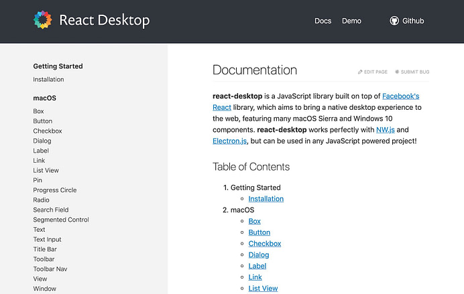Select Pin in the sidebar

pyautogui.click(x=38, y=180)
